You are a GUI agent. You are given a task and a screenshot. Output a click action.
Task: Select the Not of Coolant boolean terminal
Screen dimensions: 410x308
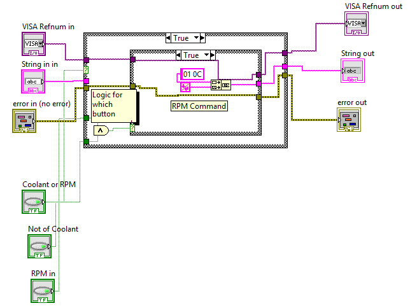[x=39, y=246]
